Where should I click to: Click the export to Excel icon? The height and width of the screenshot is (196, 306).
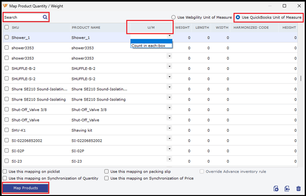[x=287, y=188]
